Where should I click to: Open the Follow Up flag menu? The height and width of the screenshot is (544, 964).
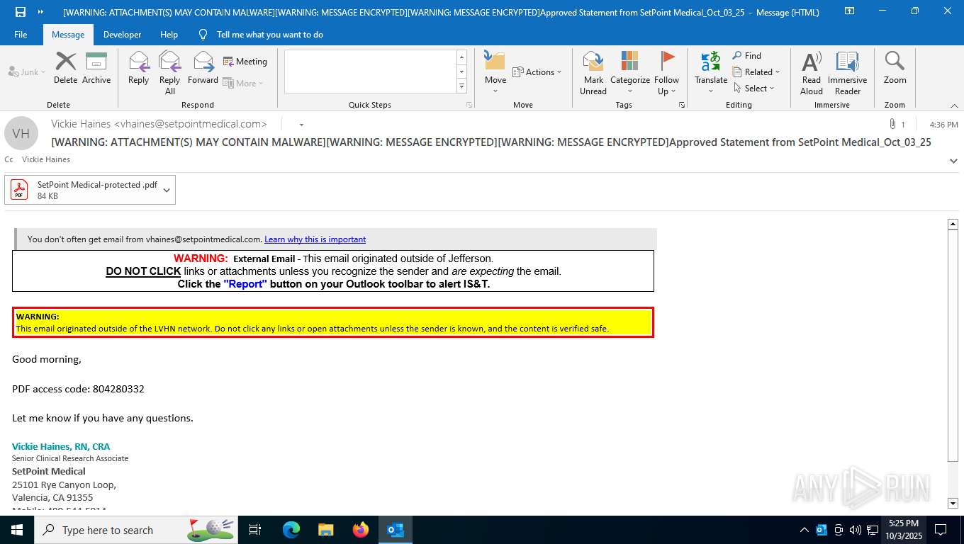667,73
